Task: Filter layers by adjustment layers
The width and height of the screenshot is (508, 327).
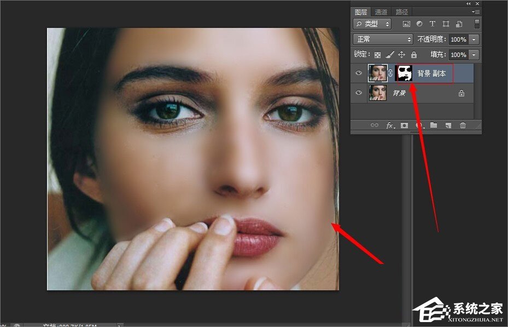Action: point(419,24)
